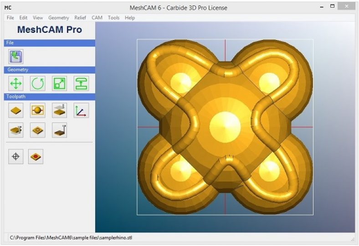Click the MeshCAM Pro heading
The width and height of the screenshot is (359, 246).
(x=50, y=30)
